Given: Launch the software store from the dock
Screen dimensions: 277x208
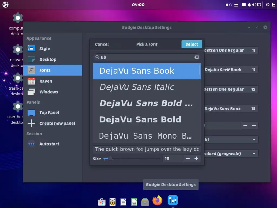Looking at the screenshot, I should point(102,202).
